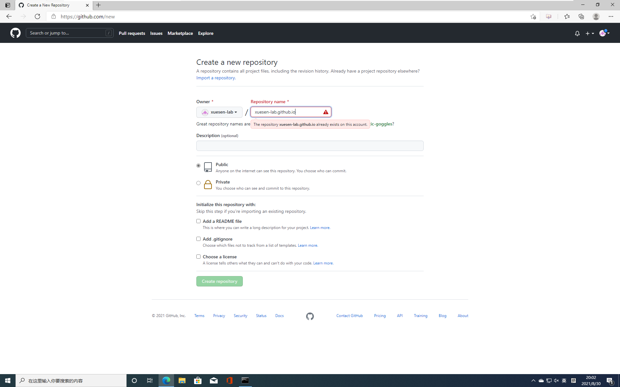Open Training footer link

[x=420, y=316]
